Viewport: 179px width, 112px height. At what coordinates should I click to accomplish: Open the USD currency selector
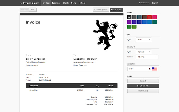143,69
